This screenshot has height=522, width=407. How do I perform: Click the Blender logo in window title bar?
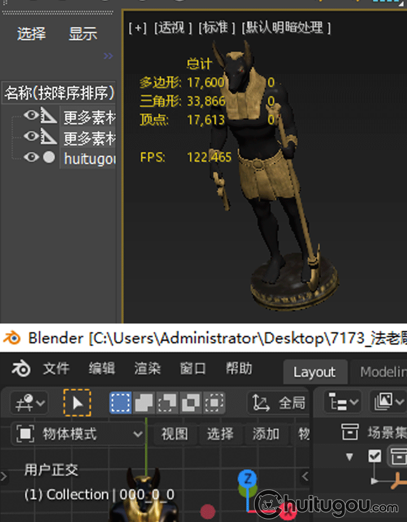(12, 338)
